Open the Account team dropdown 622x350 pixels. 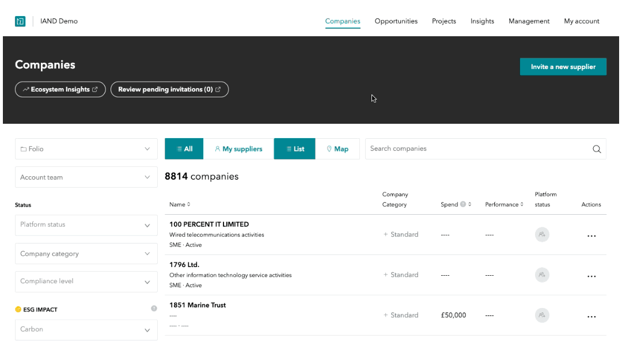point(86,177)
